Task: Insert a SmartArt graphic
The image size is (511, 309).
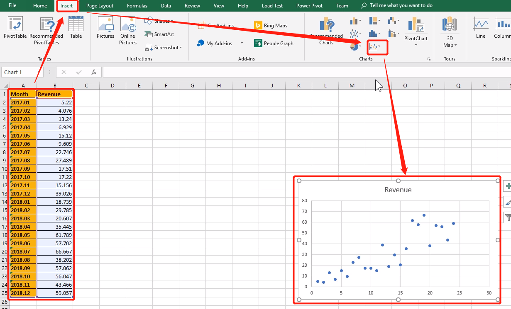Action: 160,34
